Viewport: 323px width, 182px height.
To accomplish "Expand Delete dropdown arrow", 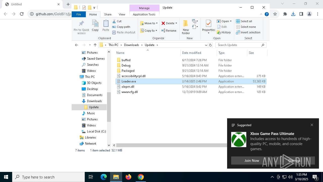I will coord(176,23).
